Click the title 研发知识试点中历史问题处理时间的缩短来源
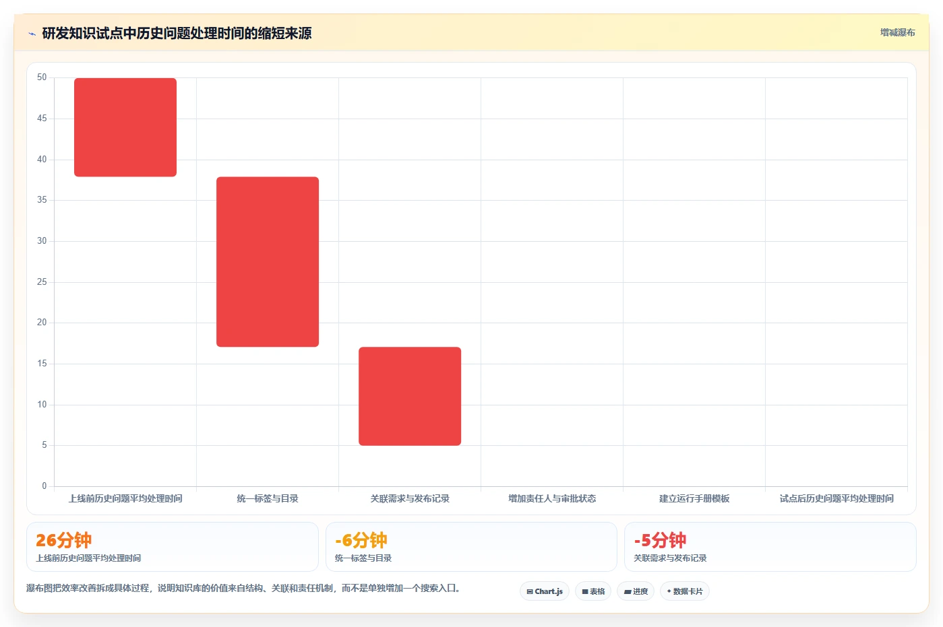943x627 pixels. click(177, 34)
